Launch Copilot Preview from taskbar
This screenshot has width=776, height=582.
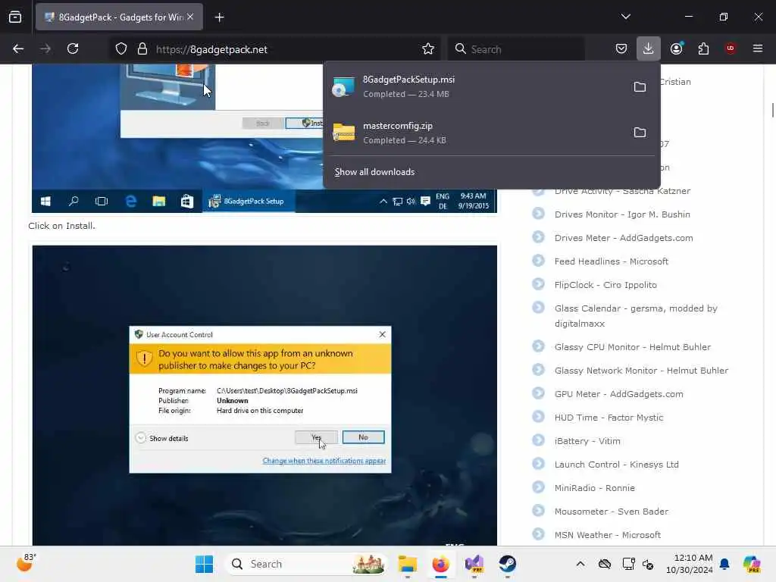(752, 564)
